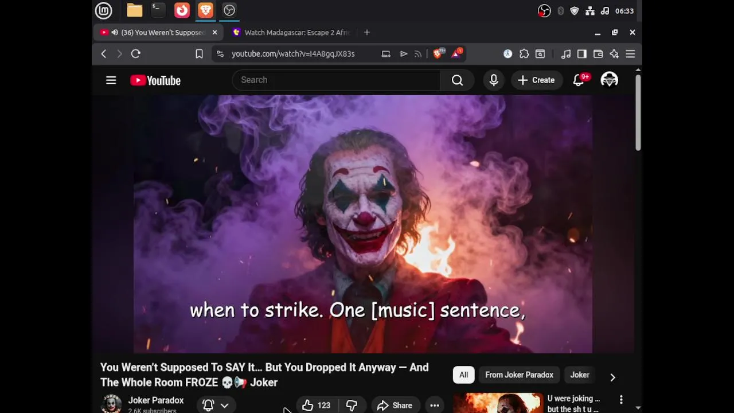734x413 pixels.
Task: Open the Create button
Action: tap(536, 80)
